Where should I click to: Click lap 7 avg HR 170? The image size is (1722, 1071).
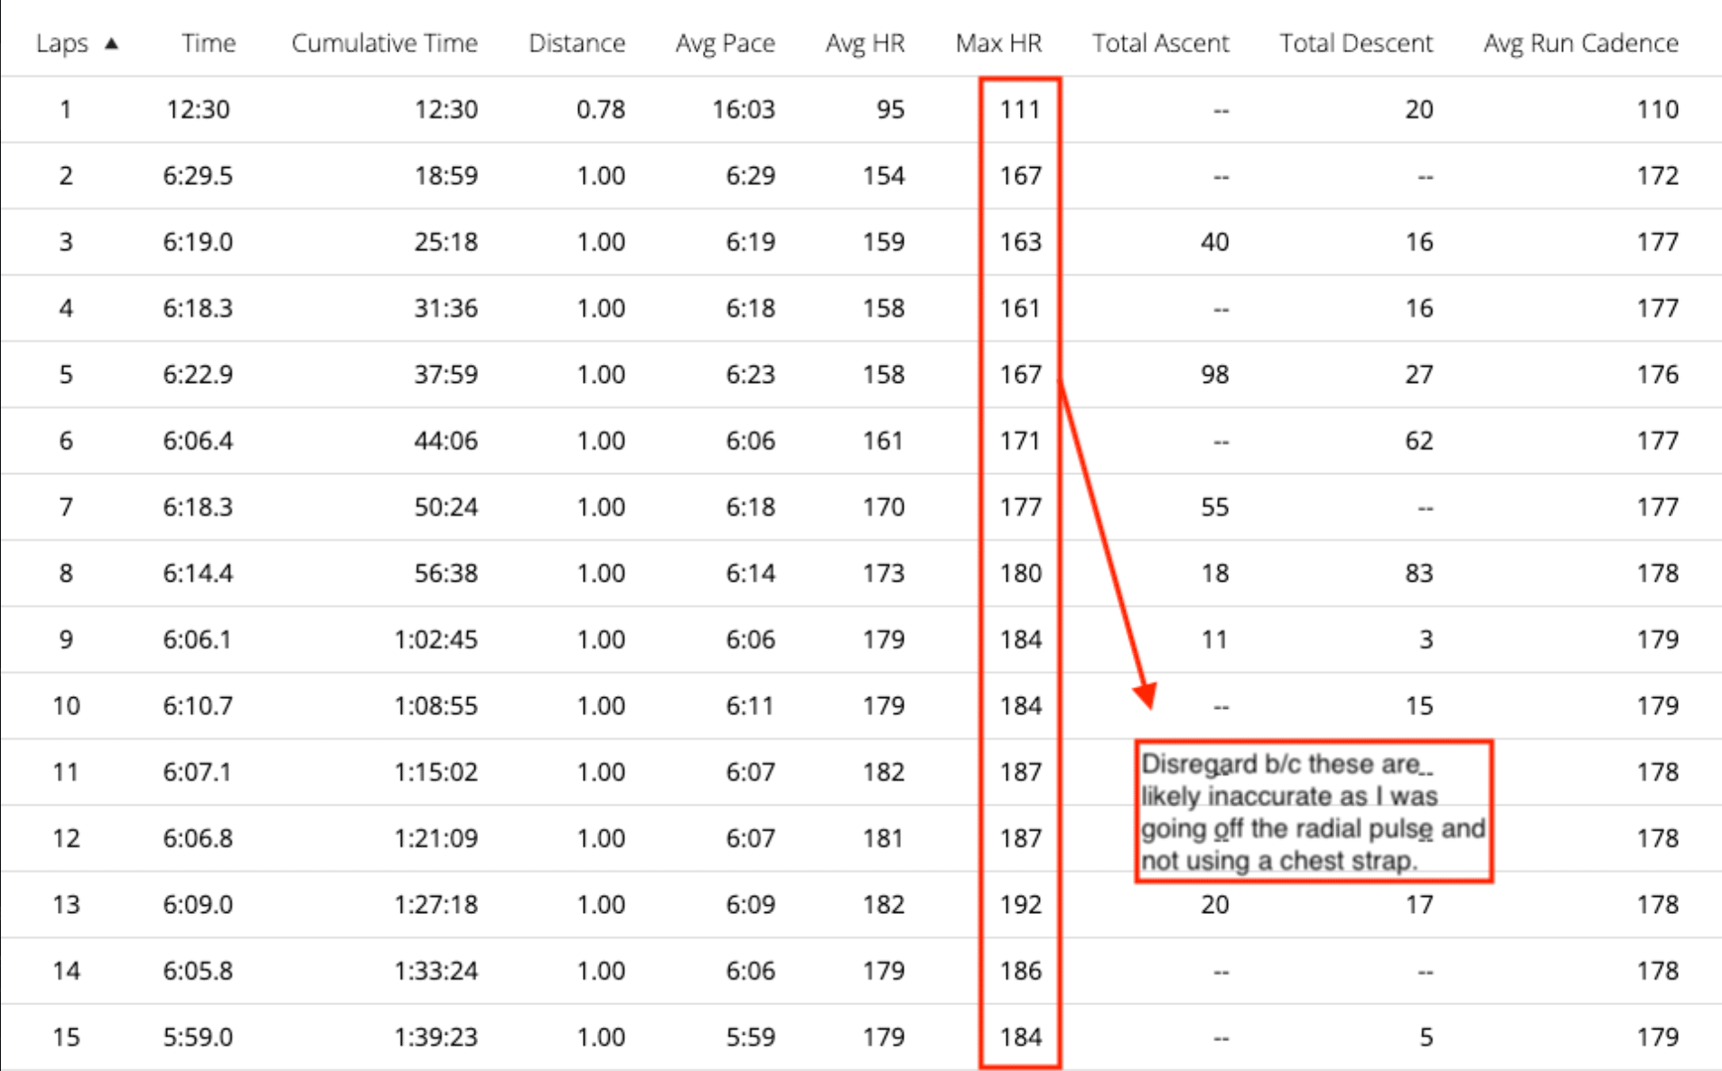point(884,507)
